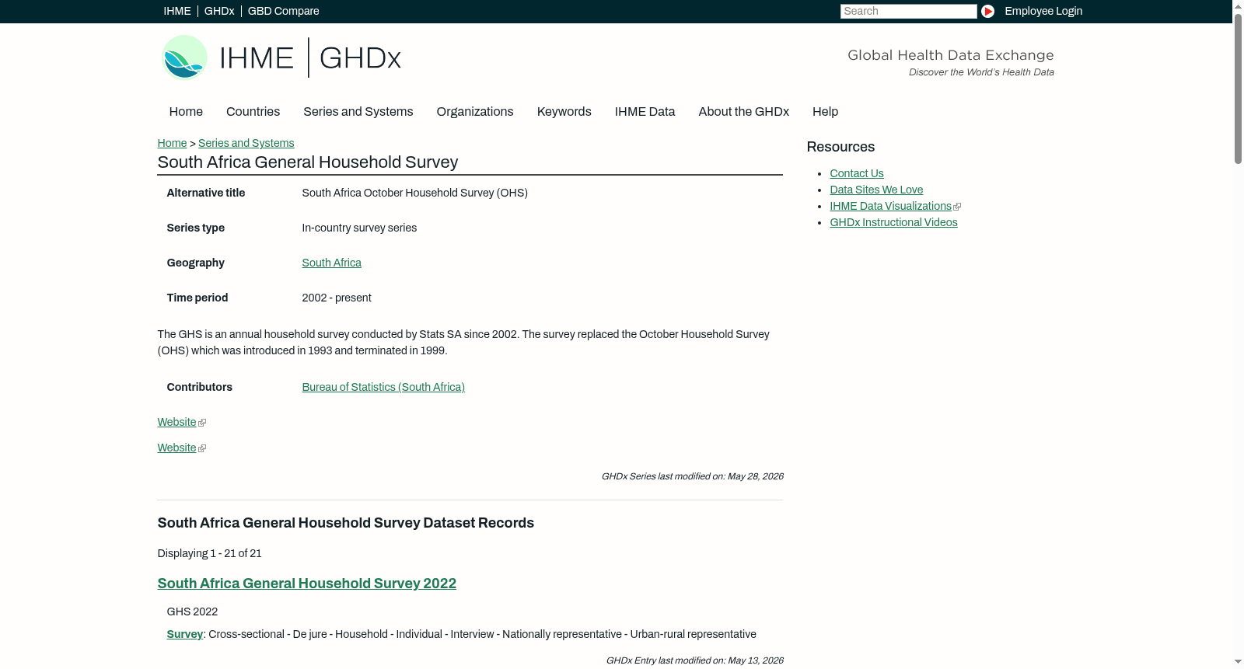Click the 'Time period' label
Screen dimensions: 1244x669
click(x=197, y=298)
